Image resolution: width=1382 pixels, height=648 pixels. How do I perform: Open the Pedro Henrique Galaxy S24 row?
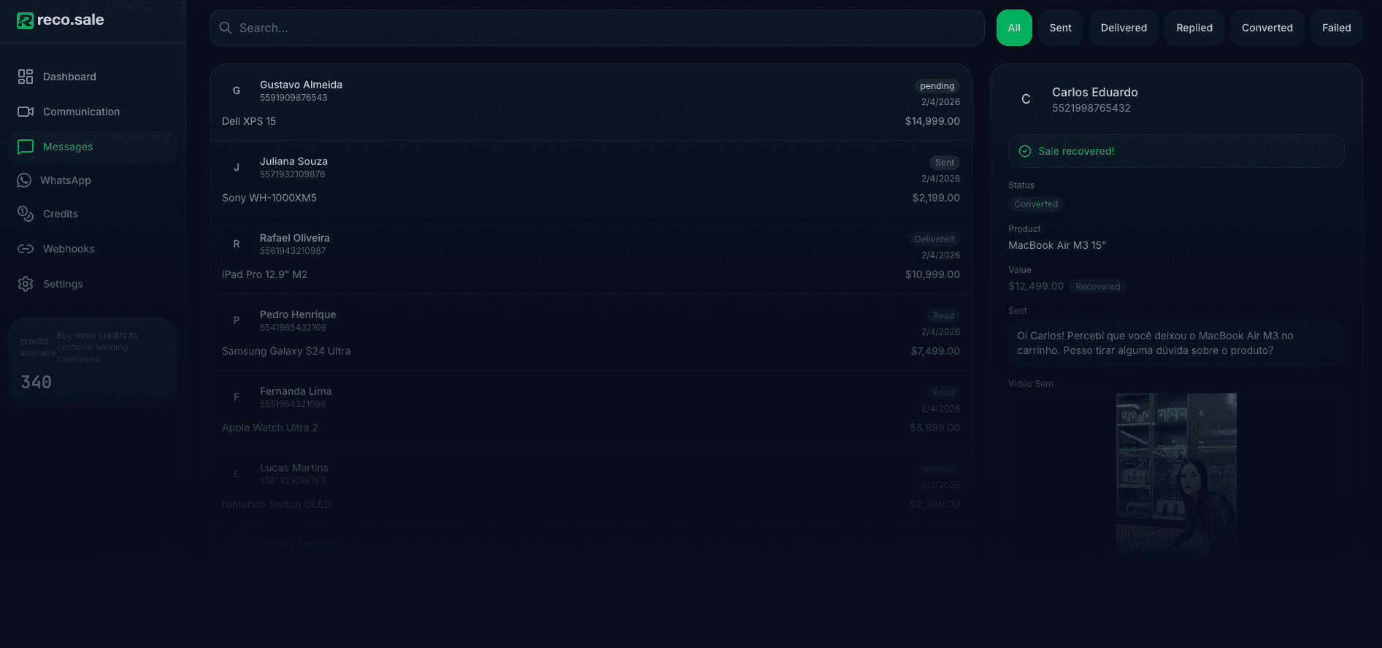coord(591,332)
